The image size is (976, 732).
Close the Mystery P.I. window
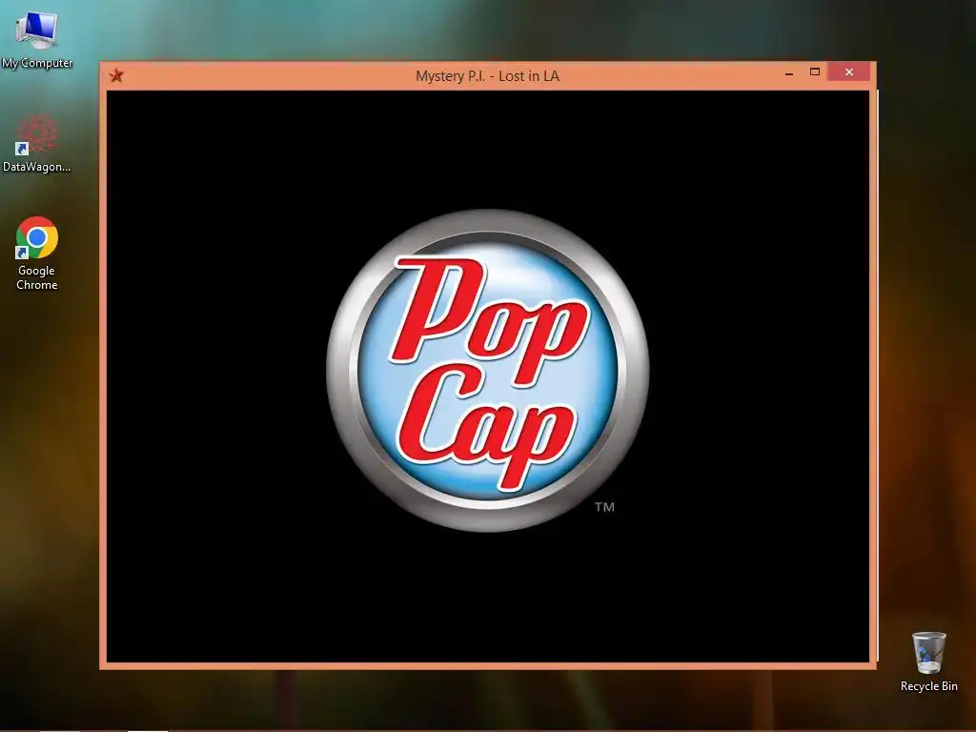coord(849,72)
